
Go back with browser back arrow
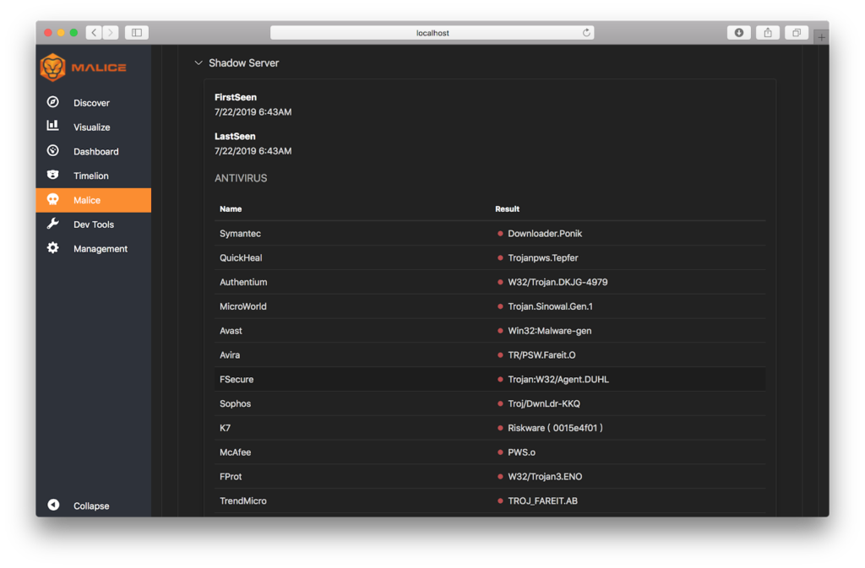(x=95, y=33)
